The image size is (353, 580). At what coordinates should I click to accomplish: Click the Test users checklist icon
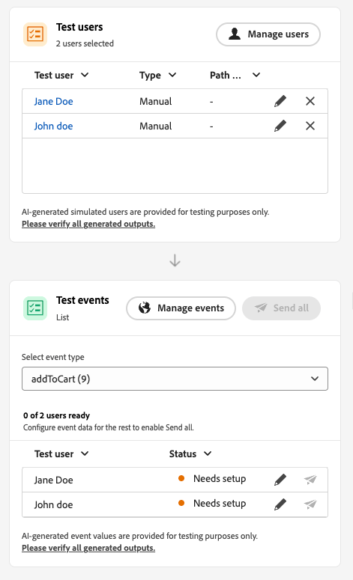click(x=35, y=34)
